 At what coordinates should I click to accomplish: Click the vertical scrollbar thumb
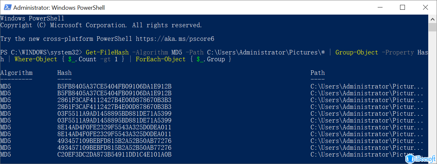(432, 27)
